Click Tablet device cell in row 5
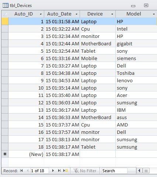Image resolution: width=157 pixels, height=177 pixels. tap(98, 51)
